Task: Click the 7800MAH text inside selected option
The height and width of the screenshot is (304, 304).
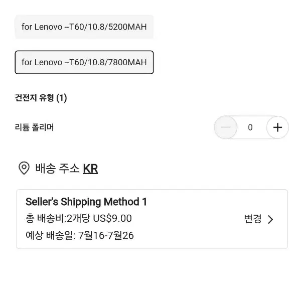Action: click(127, 62)
